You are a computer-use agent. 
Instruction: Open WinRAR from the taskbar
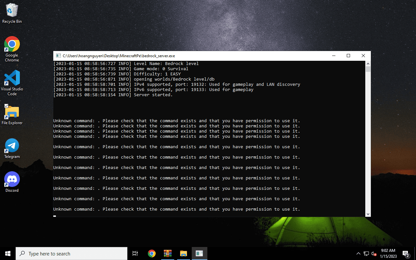(x=167, y=253)
